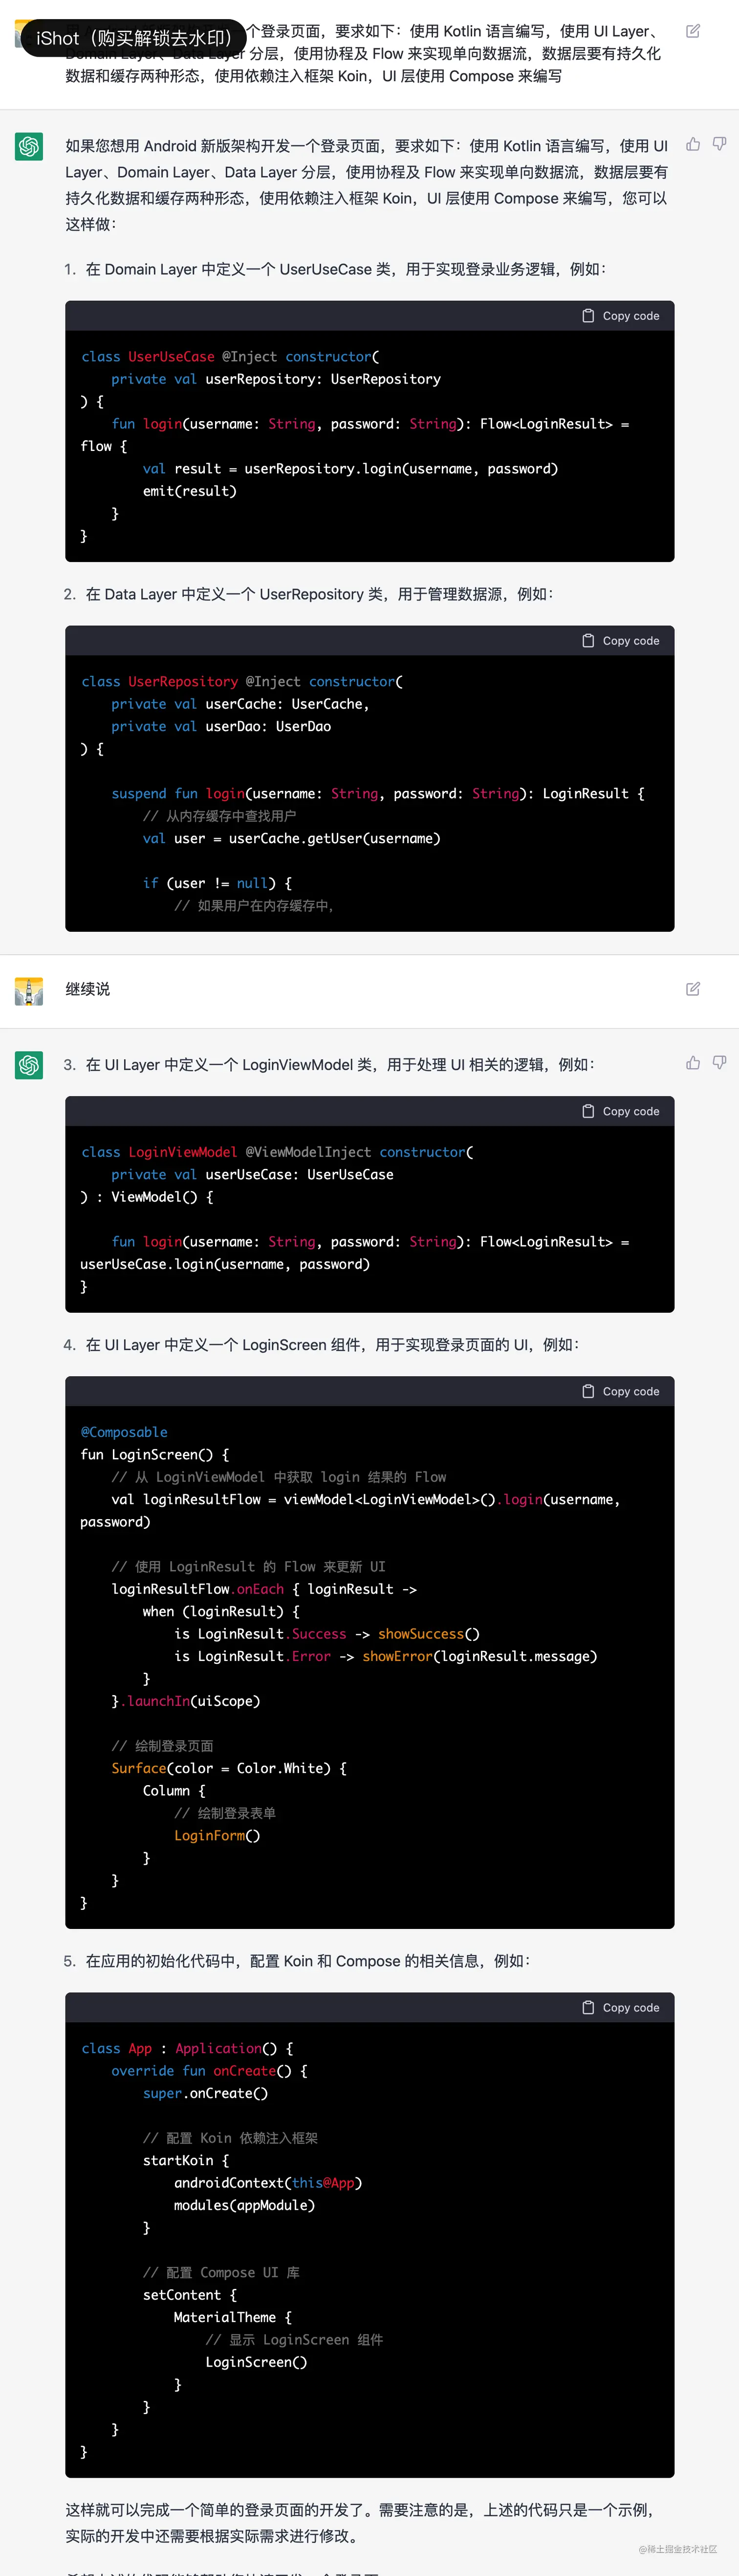
Task: Click 'Surface(color = Color.White) {' line
Action: click(x=229, y=1768)
